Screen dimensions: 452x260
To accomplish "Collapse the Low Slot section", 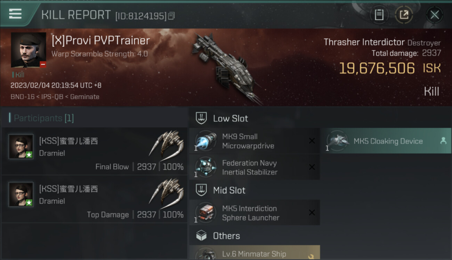I will [255, 118].
